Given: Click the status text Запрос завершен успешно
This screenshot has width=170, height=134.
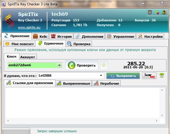Looking at the screenshot, I should (x=57, y=131).
